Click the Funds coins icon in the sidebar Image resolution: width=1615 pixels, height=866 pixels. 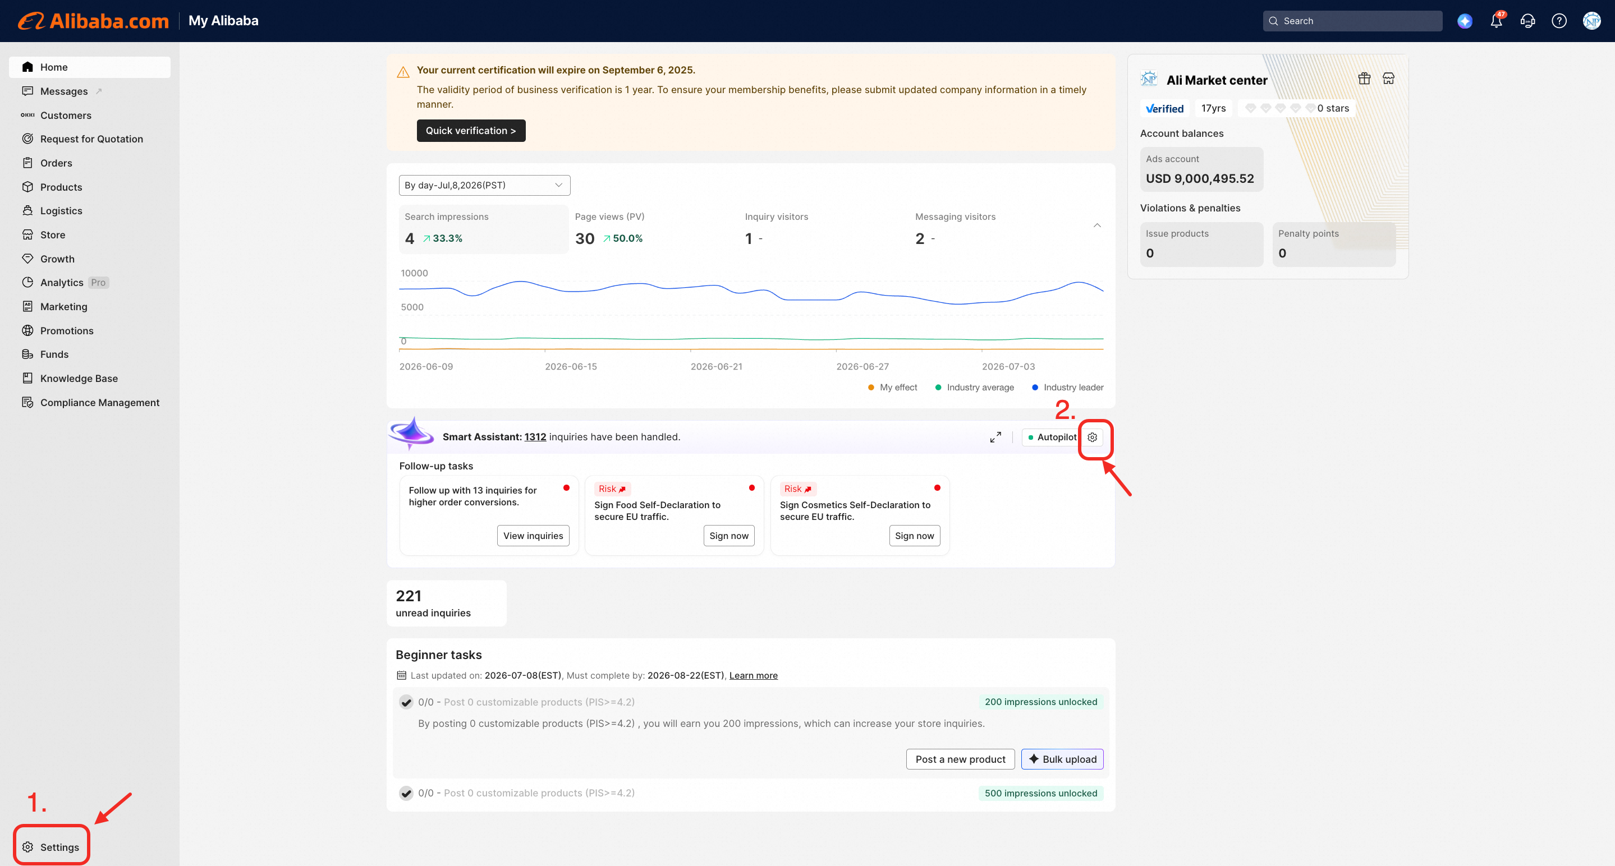[x=27, y=354]
